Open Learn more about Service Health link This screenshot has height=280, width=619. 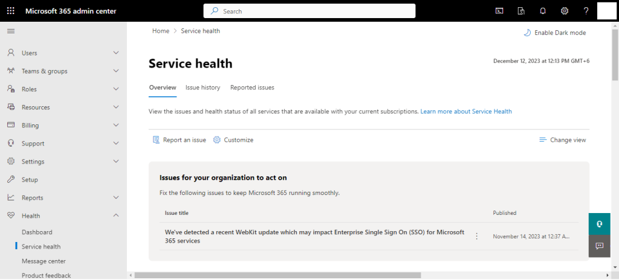click(466, 112)
